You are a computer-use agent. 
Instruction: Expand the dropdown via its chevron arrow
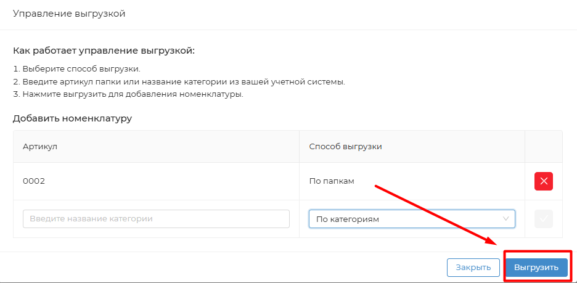point(506,219)
